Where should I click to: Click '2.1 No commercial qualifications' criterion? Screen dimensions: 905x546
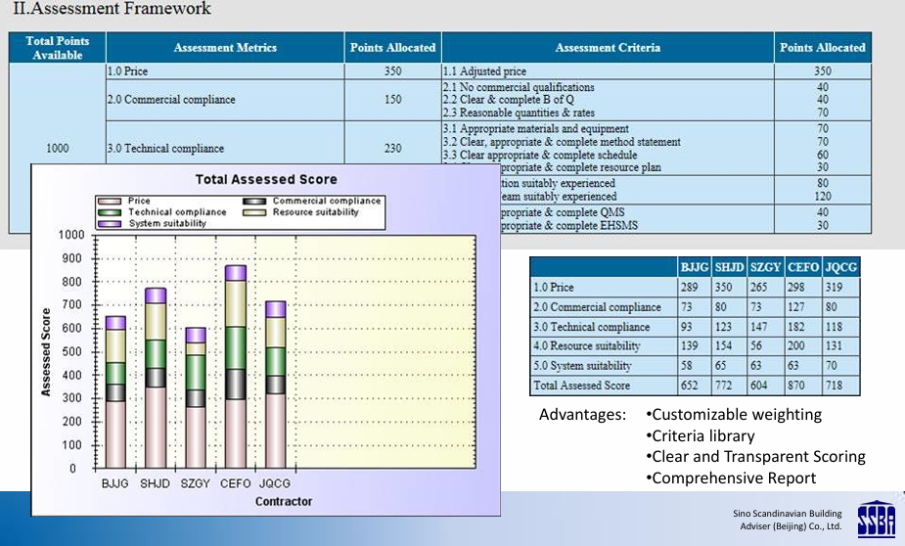[519, 87]
